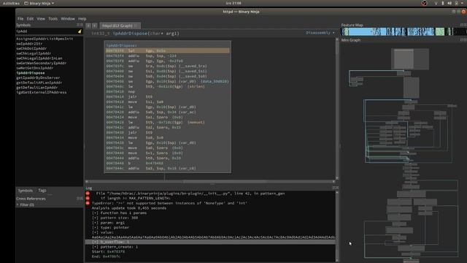Viewport: 467px width, 263px height.
Task: Open the Binary Ninja app menu in the top bar
Action: pos(39,3)
